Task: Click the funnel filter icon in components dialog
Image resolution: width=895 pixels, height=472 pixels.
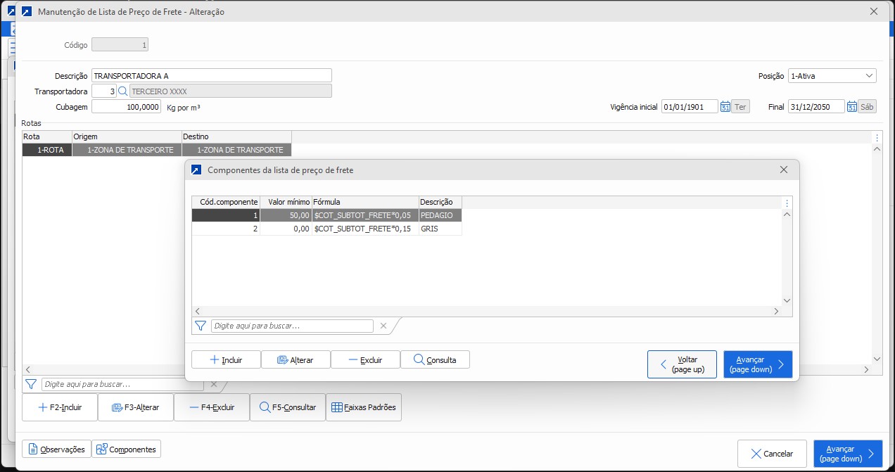Action: point(201,326)
